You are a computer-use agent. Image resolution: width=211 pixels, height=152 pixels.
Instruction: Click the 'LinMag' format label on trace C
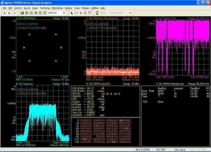[x=82, y=38]
